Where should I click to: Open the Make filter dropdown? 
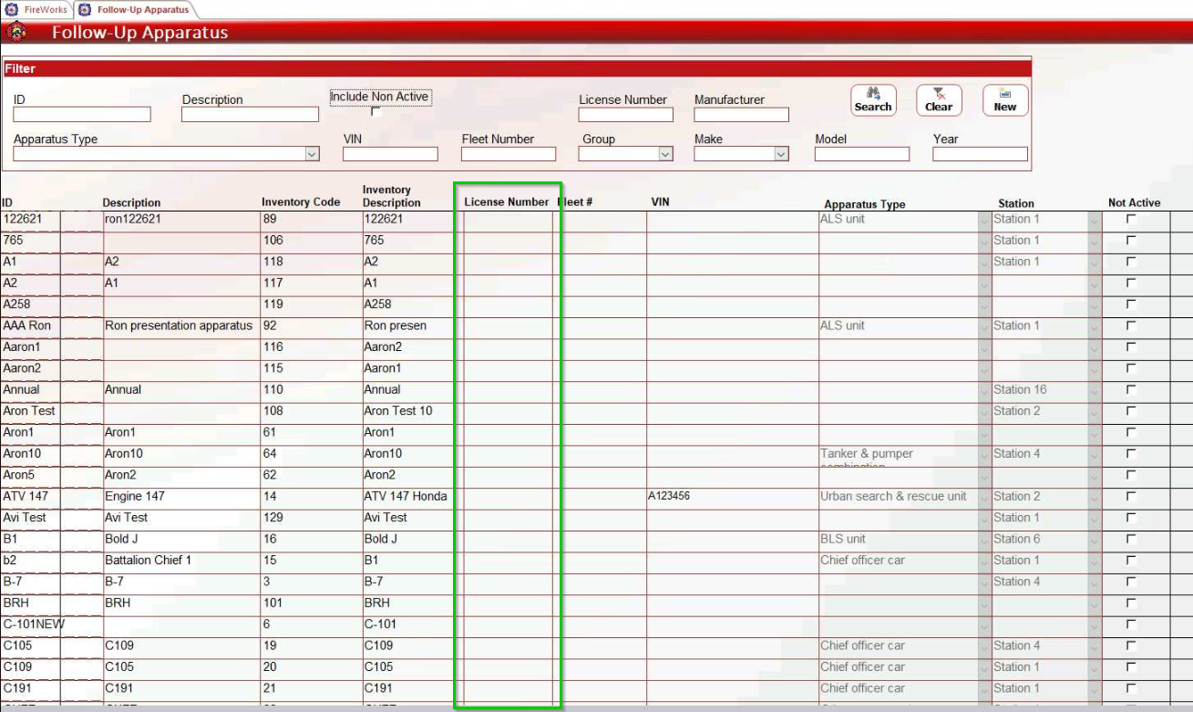(x=781, y=154)
